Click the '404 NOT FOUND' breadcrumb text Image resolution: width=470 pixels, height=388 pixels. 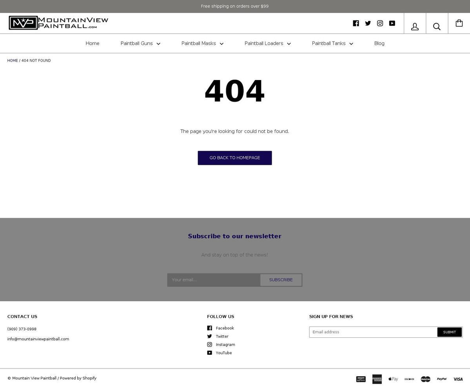point(36,61)
